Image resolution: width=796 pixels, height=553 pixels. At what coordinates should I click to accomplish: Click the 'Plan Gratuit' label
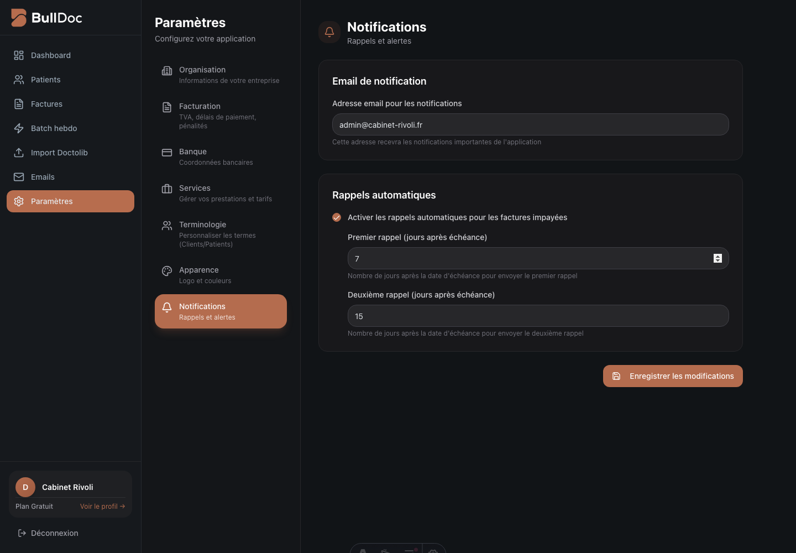[34, 507]
